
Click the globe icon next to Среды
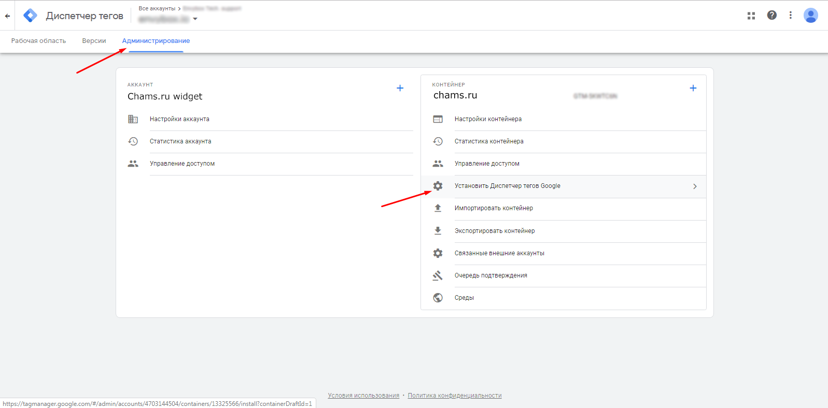tap(438, 298)
